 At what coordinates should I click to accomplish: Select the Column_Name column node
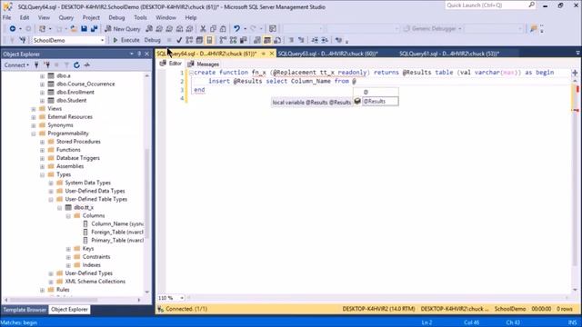[x=113, y=224]
